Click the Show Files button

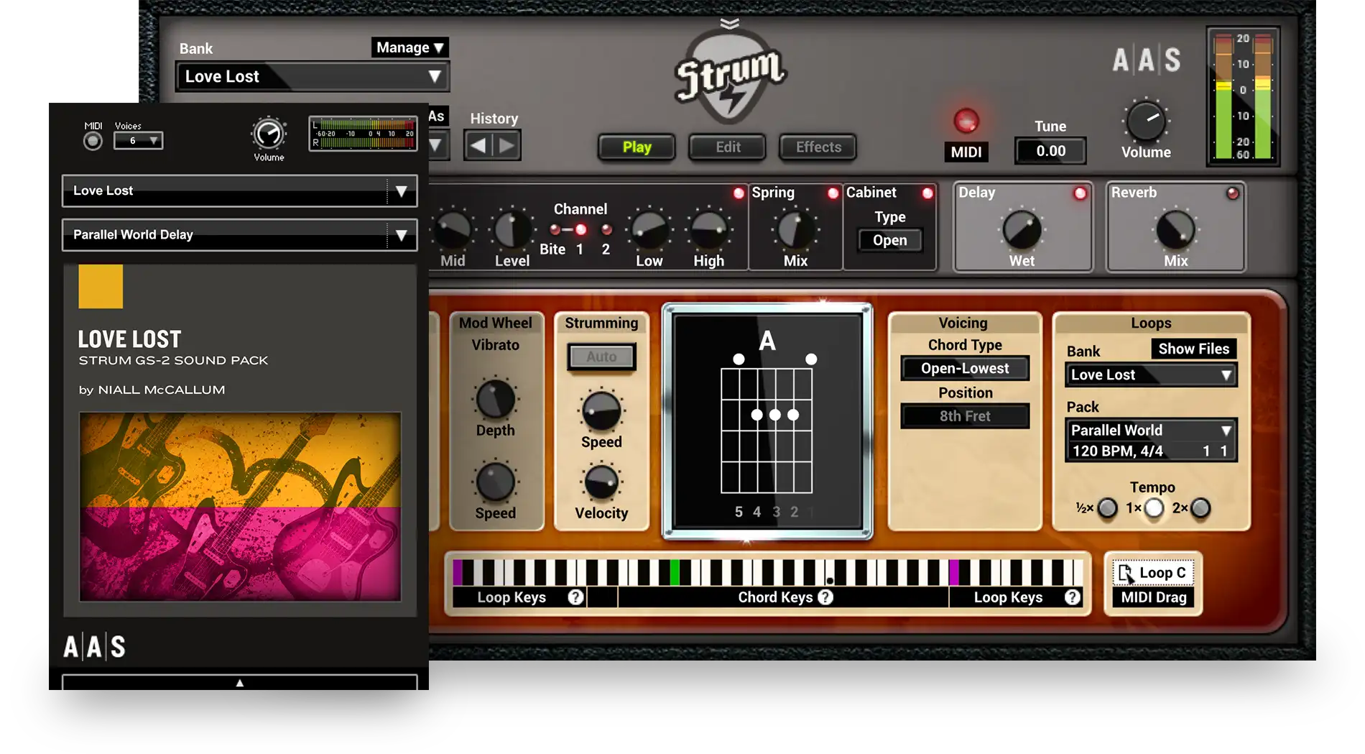pos(1193,349)
